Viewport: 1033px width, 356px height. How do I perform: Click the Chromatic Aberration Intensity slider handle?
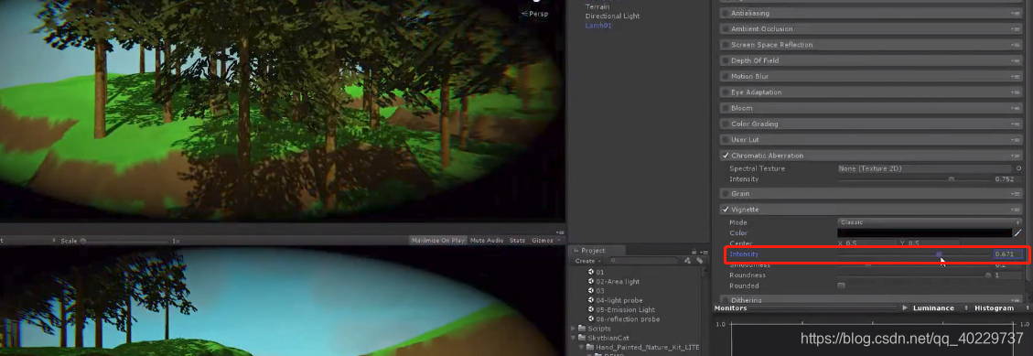[952, 179]
